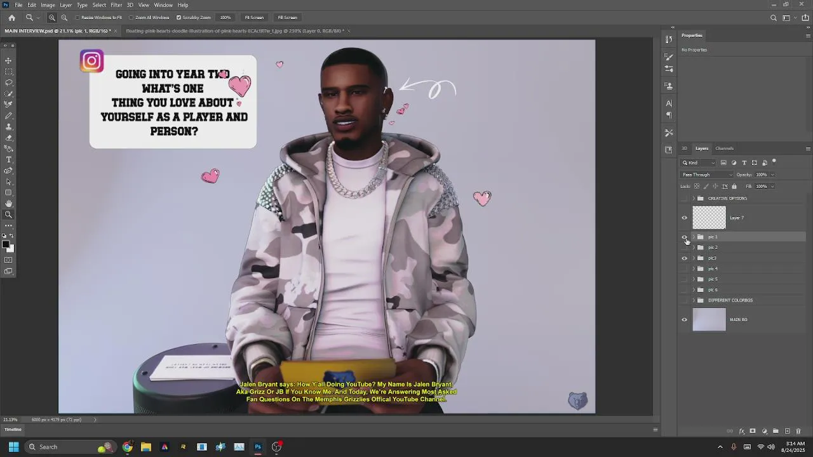Click the 100% zoom button
Image resolution: width=813 pixels, height=457 pixels.
(225, 18)
